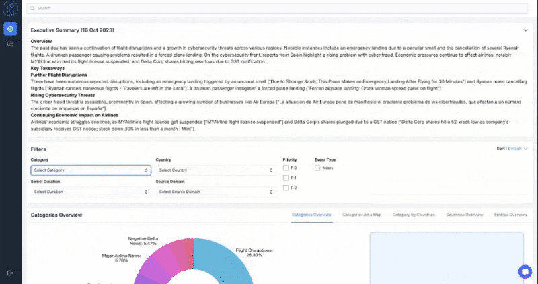Click 'Continuing Economic Impact on Airlines' heading
Viewport: 538px width, 284px height.
tap(75, 115)
